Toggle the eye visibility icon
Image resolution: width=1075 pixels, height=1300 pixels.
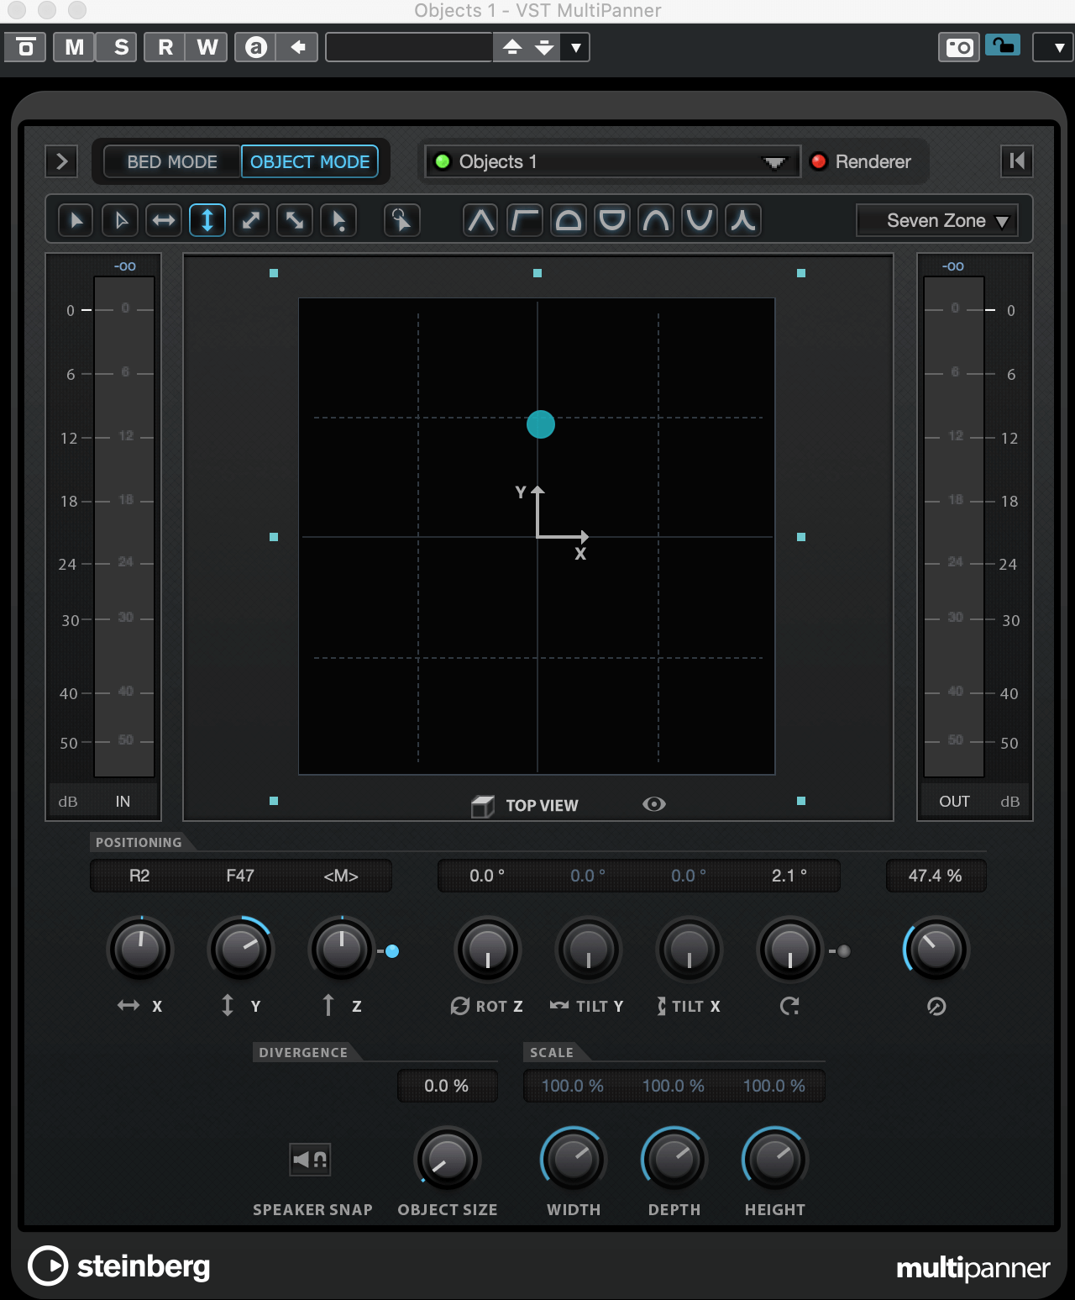(654, 804)
